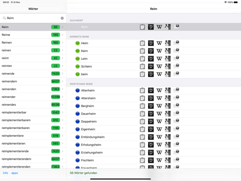Click the 10398 count badge for reimender
Screen dimensions: 241x181
pyautogui.click(x=55, y=97)
